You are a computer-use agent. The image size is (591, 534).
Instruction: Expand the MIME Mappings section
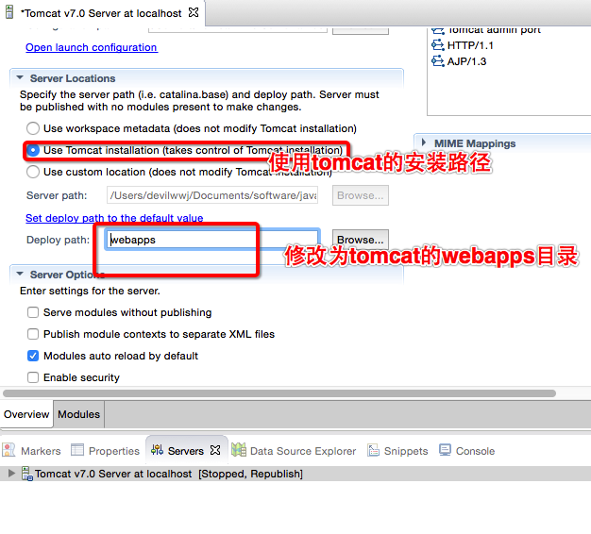coord(424,142)
